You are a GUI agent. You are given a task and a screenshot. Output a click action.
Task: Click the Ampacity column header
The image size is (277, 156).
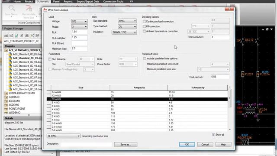139,88
